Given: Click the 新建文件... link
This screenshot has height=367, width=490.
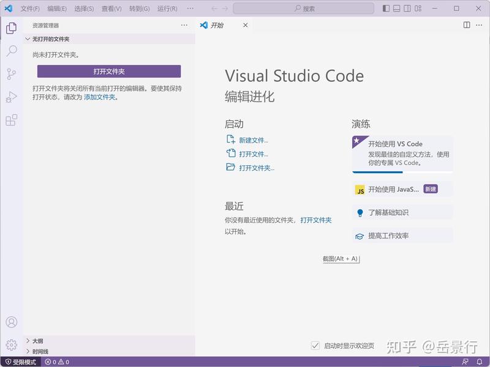Looking at the screenshot, I should (x=254, y=140).
